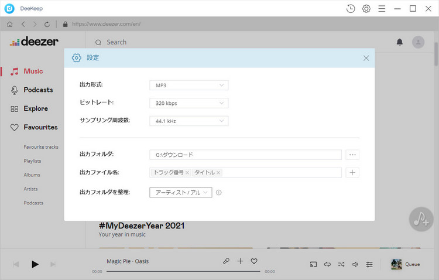This screenshot has width=439, height=280.
Task: Click the Queue album thumbnail
Action: (x=396, y=264)
